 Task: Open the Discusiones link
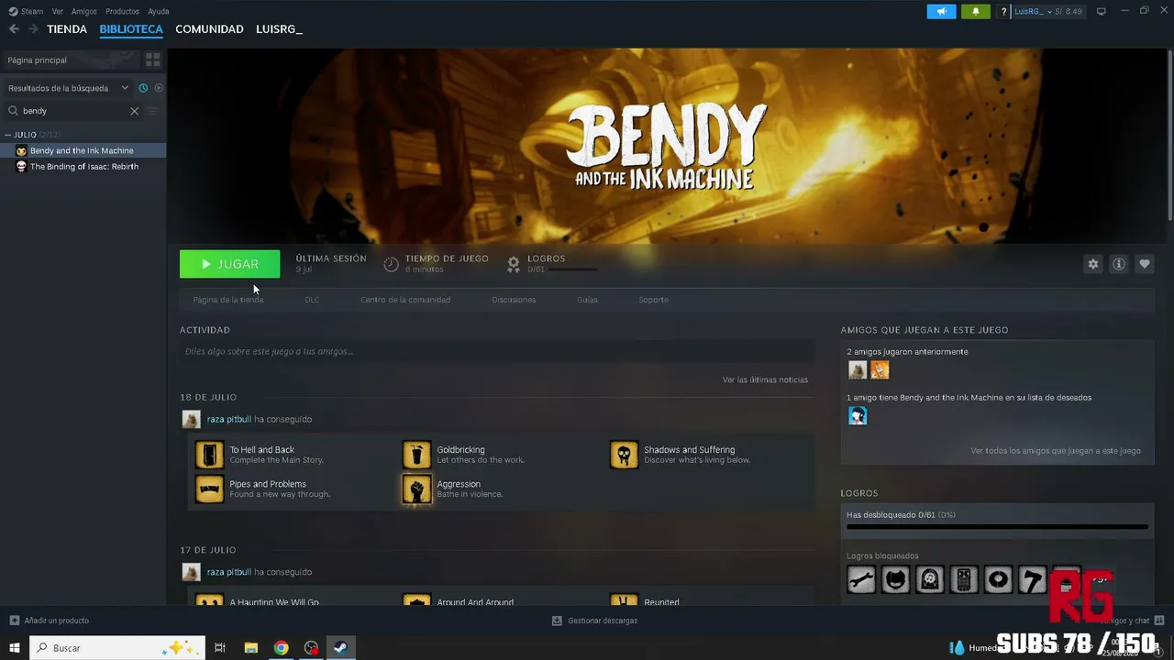[514, 300]
